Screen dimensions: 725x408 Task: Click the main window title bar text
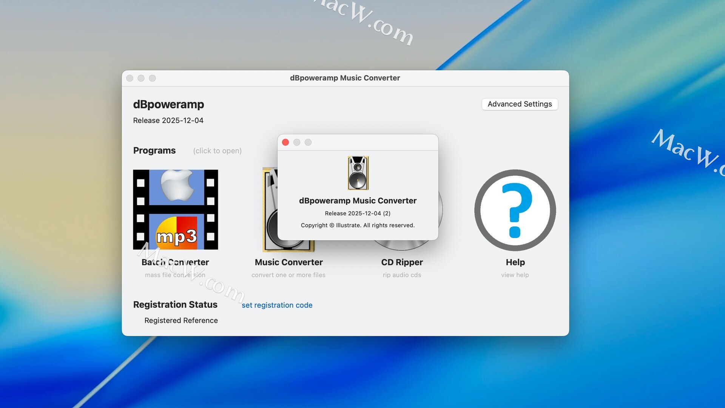tap(345, 78)
